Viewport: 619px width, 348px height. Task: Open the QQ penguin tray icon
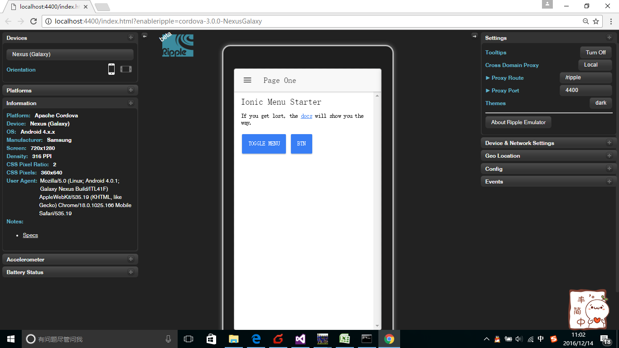click(x=497, y=339)
